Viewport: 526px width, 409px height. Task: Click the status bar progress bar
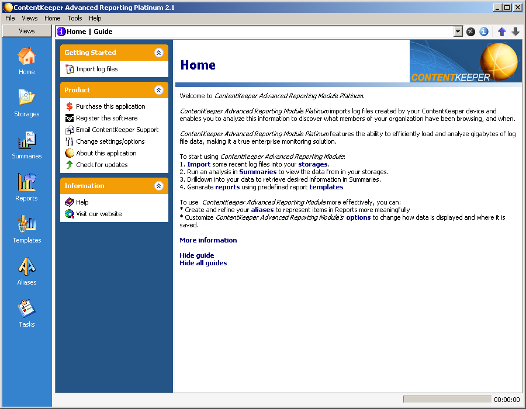447,399
